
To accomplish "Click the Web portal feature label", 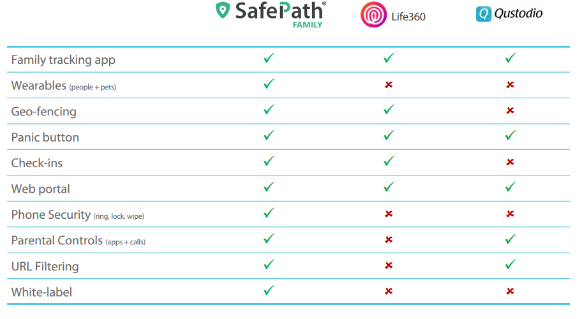I will coord(41,189).
